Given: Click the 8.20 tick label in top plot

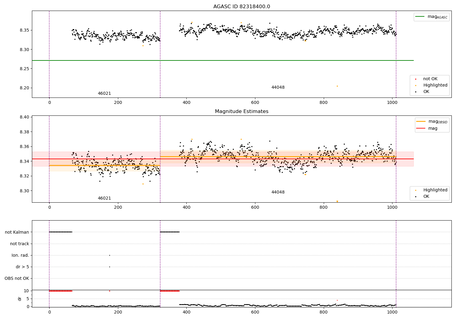Looking at the screenshot, I should click(24, 88).
